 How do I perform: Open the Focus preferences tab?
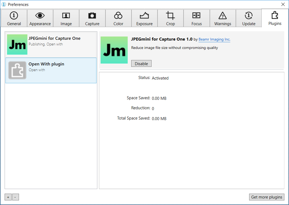(x=197, y=18)
